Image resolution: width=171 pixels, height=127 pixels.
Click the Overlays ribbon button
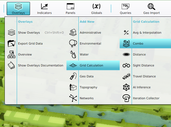click(x=18, y=9)
